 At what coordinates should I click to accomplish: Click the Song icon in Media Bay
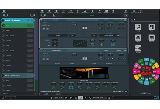coord(138,27)
